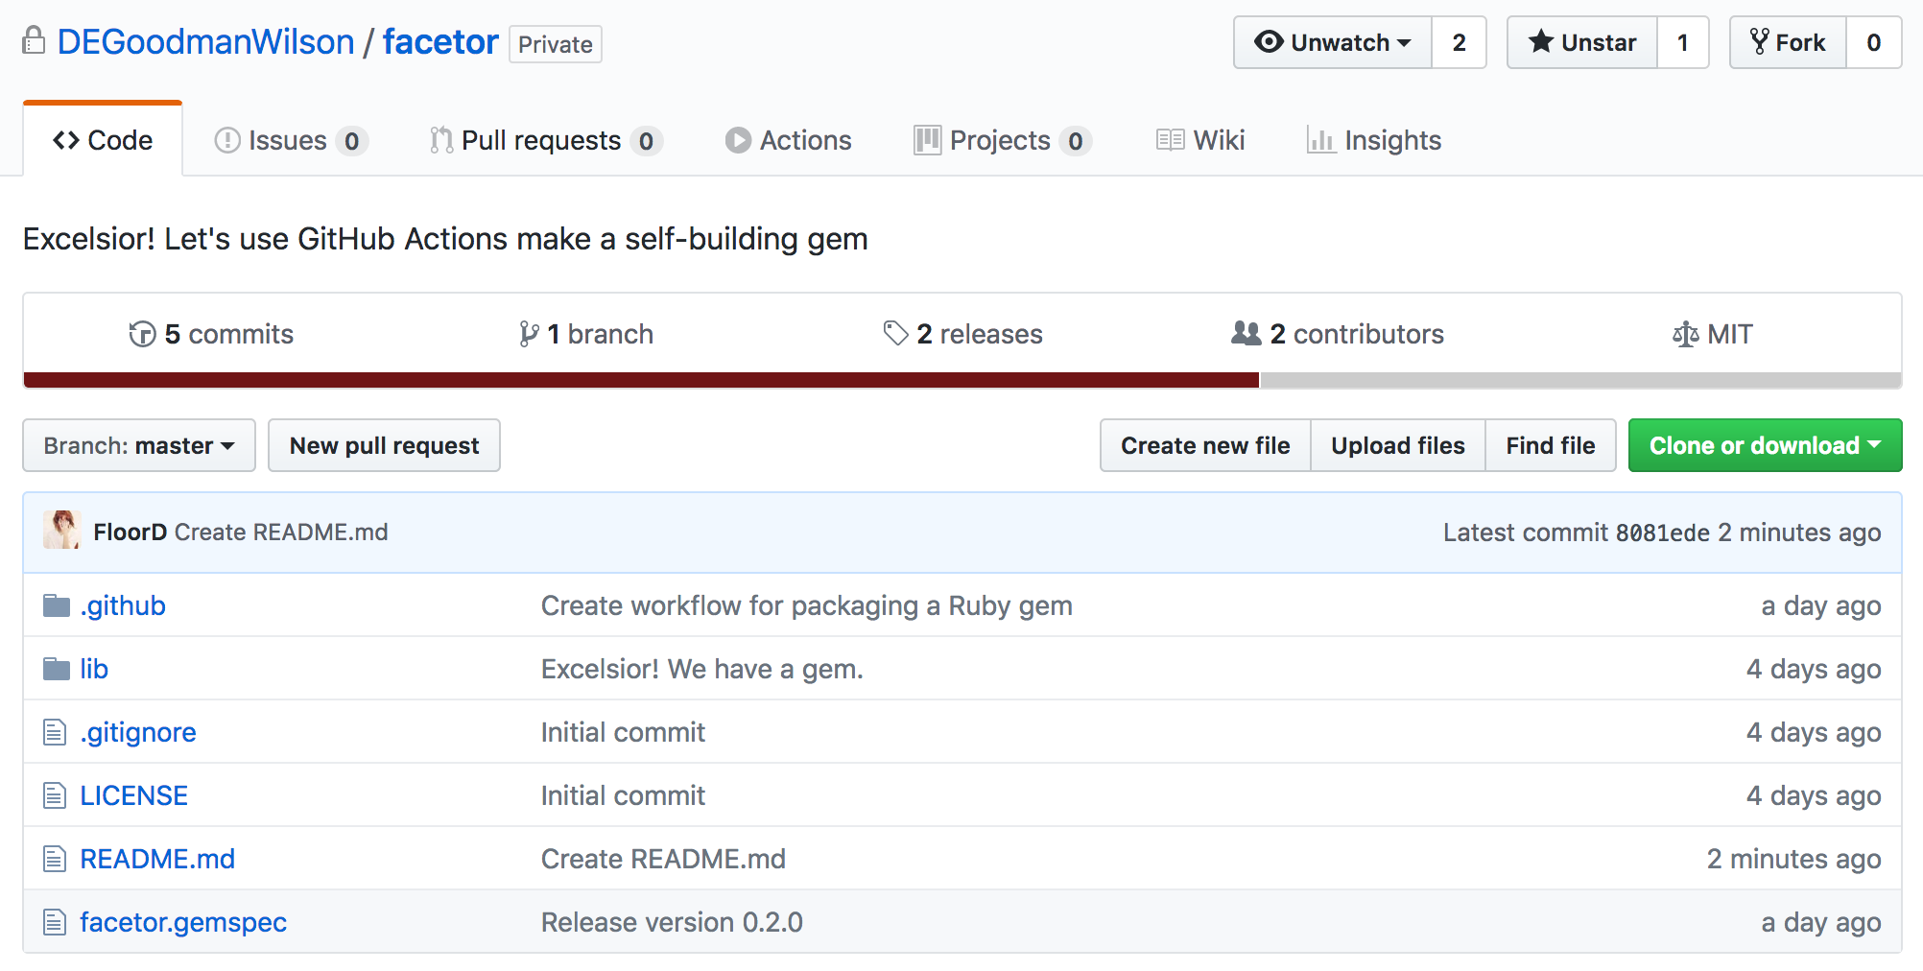Open the Insights tab
The image size is (1923, 971).
tap(1374, 141)
